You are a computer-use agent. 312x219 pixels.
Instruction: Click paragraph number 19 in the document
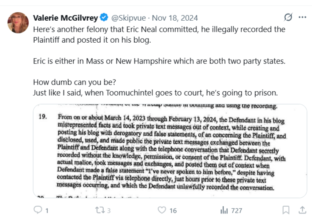click(43, 117)
